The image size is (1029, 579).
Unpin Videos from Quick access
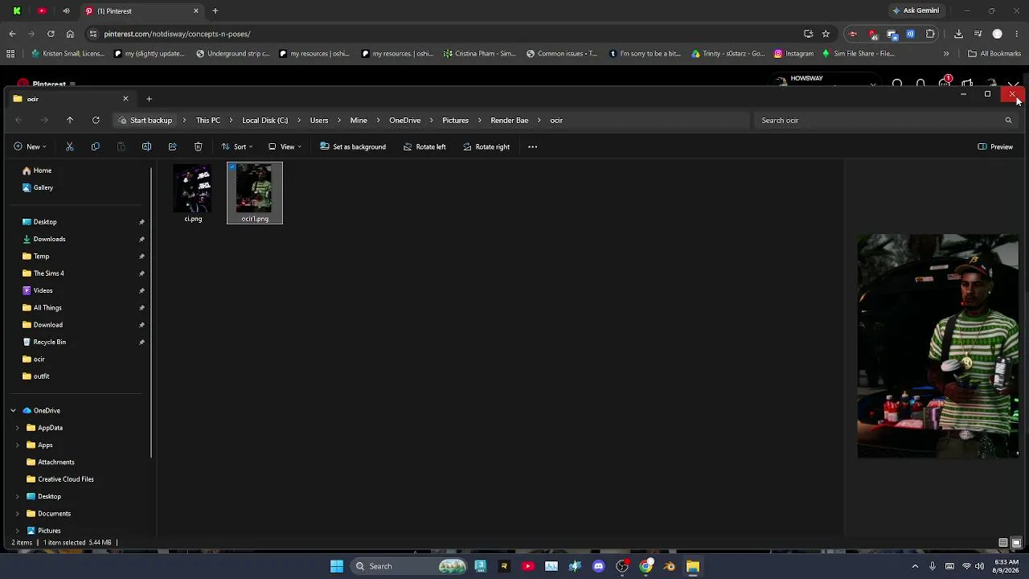pos(141,290)
